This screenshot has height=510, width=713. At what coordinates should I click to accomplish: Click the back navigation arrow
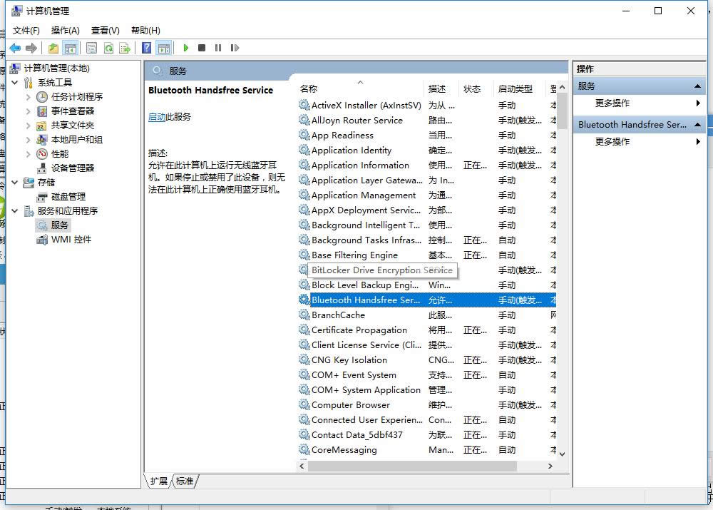pyautogui.click(x=15, y=48)
